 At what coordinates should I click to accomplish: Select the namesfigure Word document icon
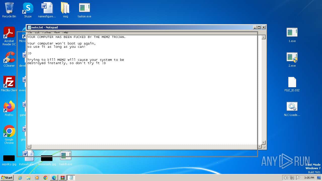tap(47, 10)
